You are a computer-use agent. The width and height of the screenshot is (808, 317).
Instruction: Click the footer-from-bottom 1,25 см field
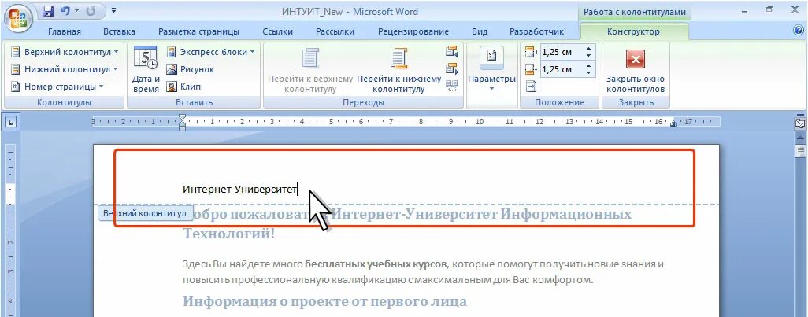561,69
